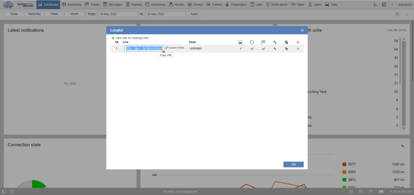Click the help question mark icon
This screenshot has height=195, width=414.
[397, 14]
